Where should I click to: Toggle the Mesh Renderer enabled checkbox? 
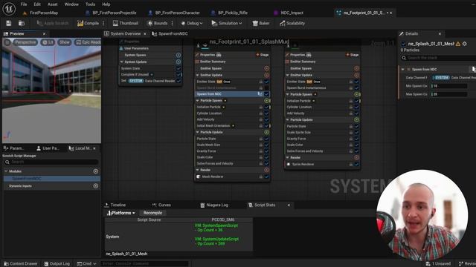point(266,177)
